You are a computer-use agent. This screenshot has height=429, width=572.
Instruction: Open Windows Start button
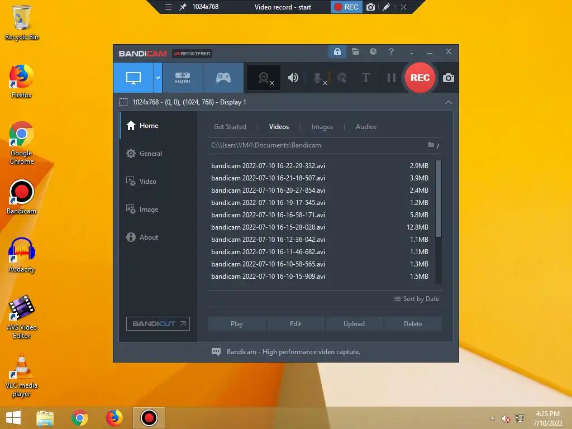pyautogui.click(x=13, y=418)
